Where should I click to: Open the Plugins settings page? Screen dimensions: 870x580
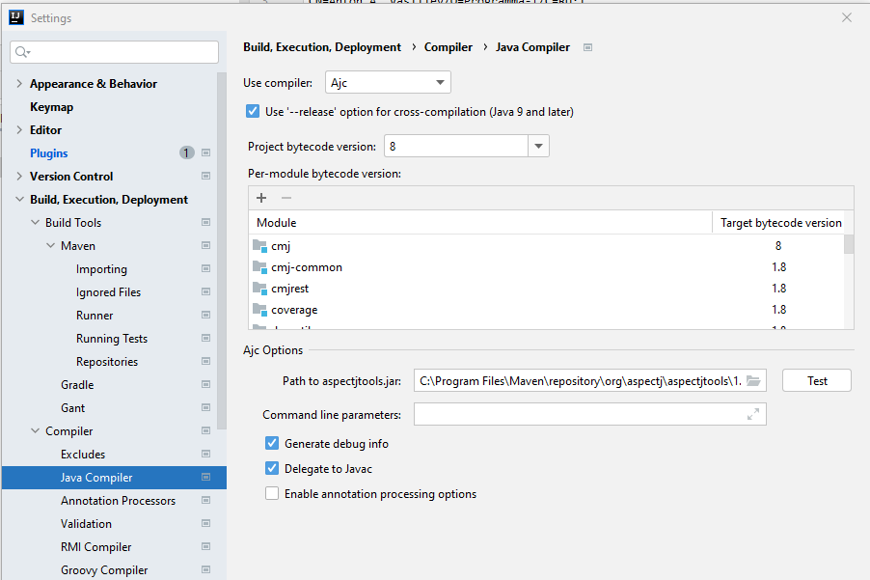(49, 153)
